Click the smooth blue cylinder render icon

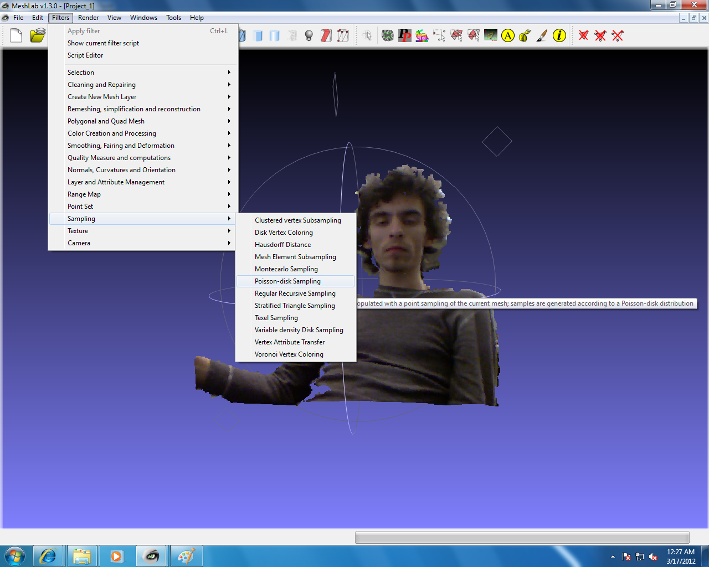275,36
